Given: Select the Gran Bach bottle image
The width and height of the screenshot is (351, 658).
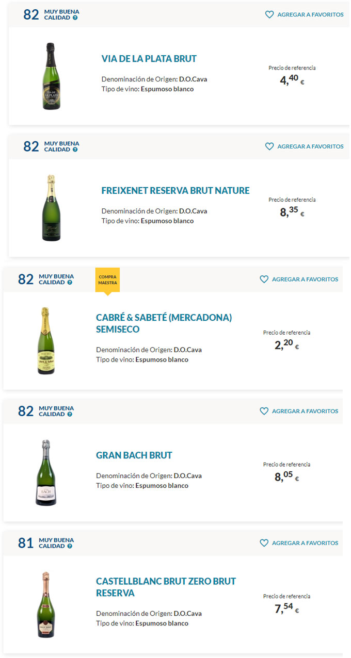Looking at the screenshot, I should tap(46, 472).
